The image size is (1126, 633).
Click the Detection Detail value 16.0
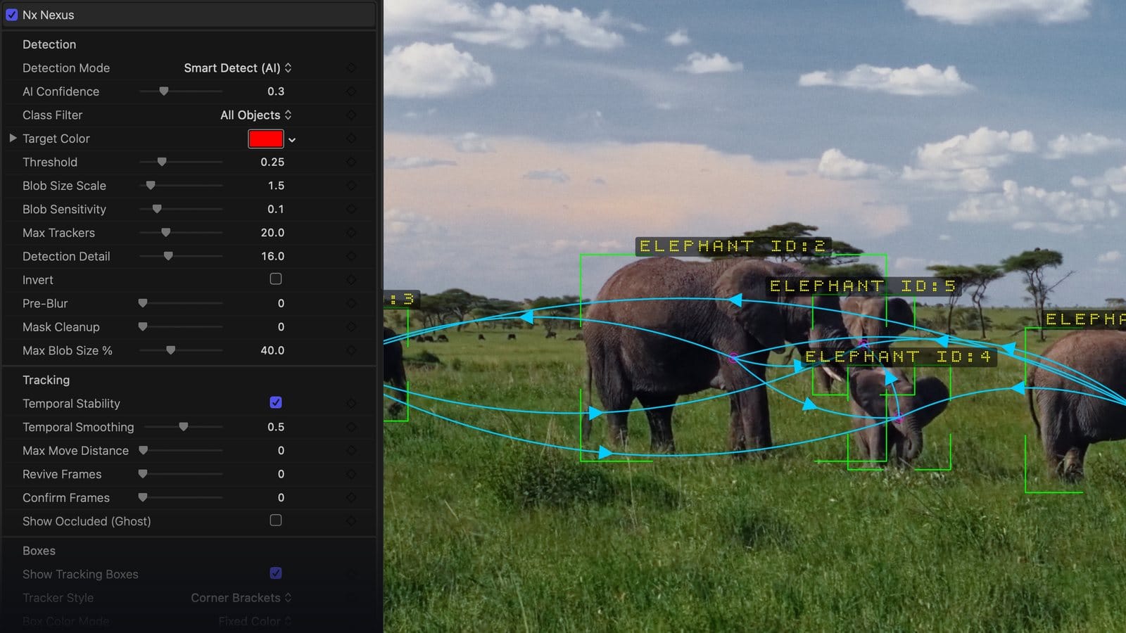[272, 256]
